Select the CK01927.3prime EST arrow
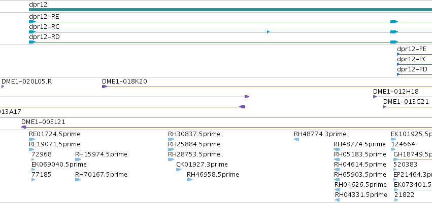 pos(179,170)
